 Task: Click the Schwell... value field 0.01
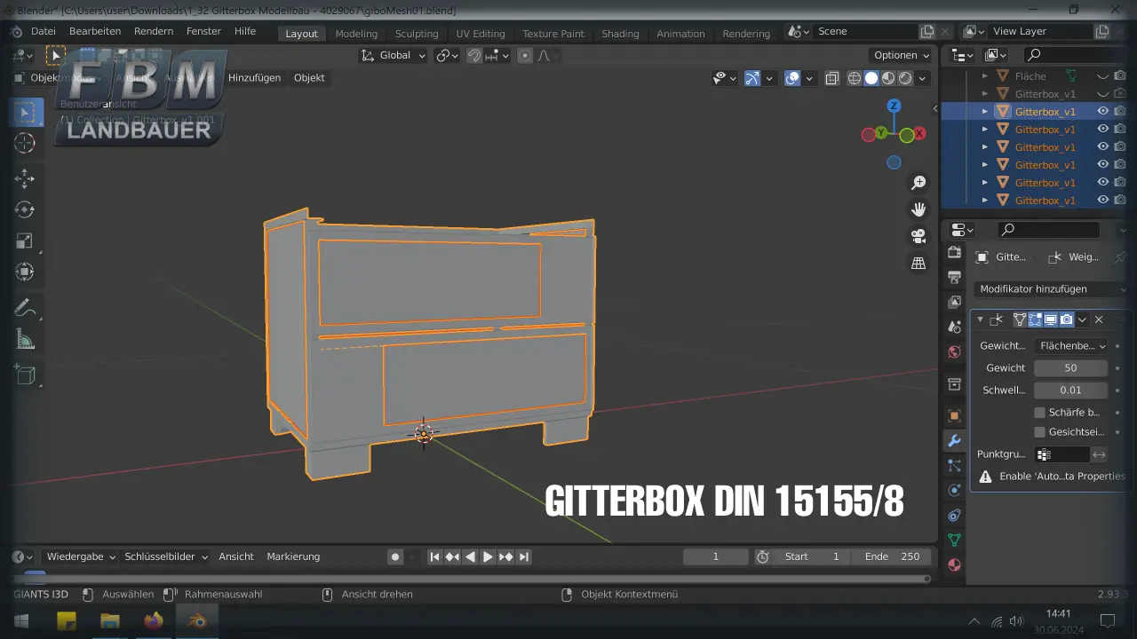1070,390
